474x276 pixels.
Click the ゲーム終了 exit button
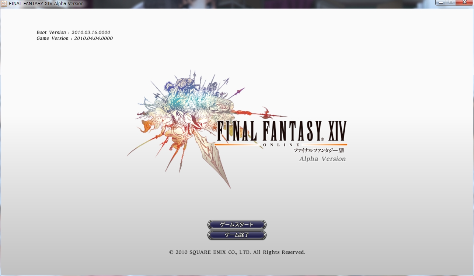click(237, 235)
